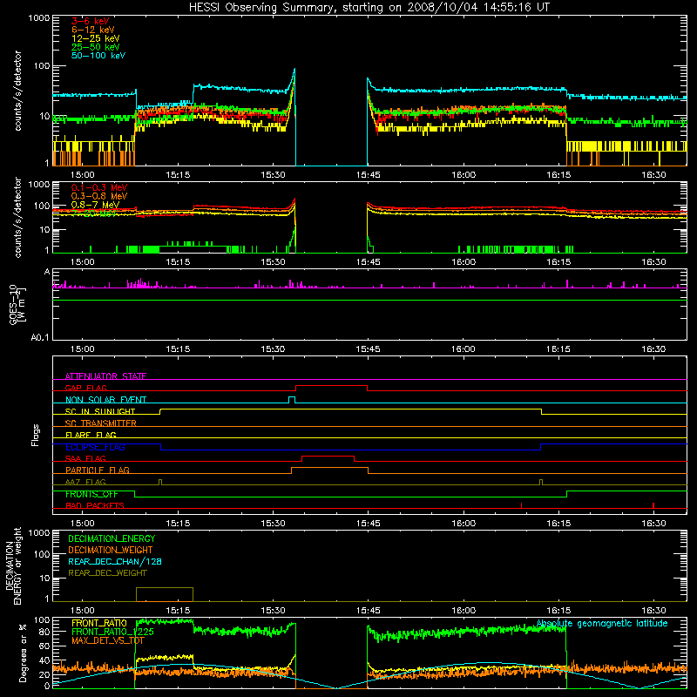Viewport: 697px width, 697px height.
Task: Click the ATTENUATOR_STATE flag label
Action: point(105,376)
